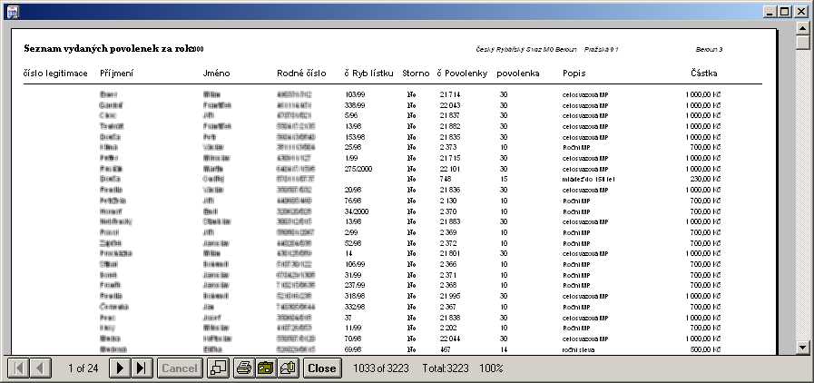The image size is (814, 383).
Task: Click fishing ticket value 237/99
Action: click(355, 285)
